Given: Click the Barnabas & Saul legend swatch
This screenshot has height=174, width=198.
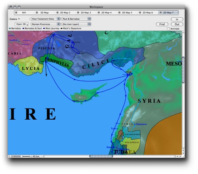Looking at the screenshot, I should (x=23, y=29).
